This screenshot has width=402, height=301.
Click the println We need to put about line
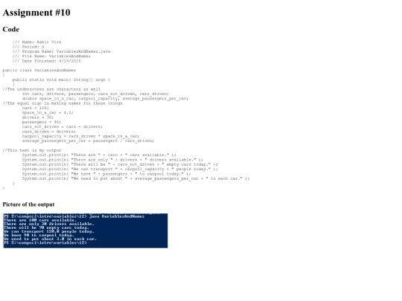click(135, 178)
